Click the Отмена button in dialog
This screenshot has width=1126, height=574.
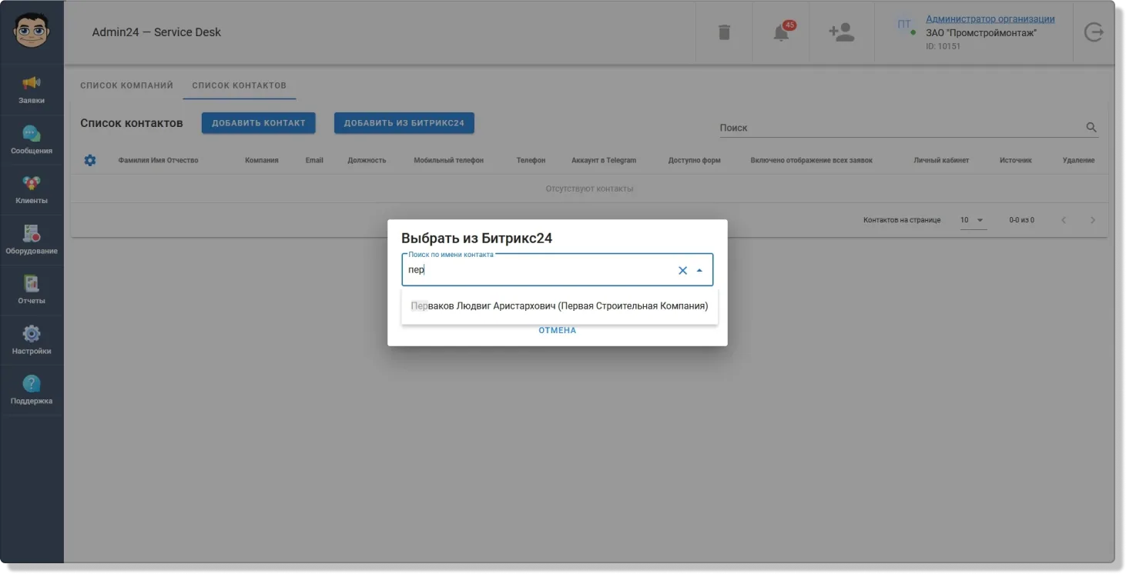point(558,330)
